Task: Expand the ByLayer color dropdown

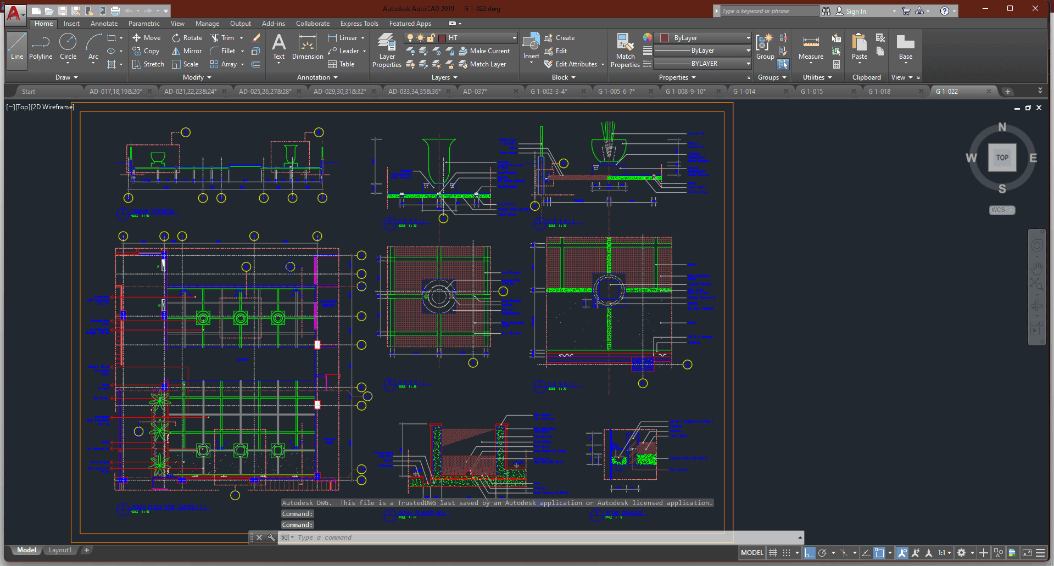Action: pyautogui.click(x=748, y=38)
